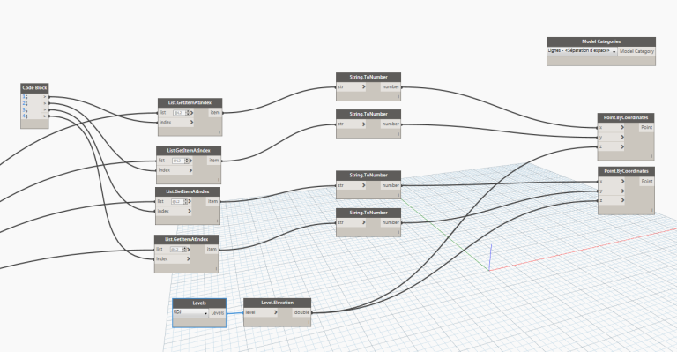Click the number output of second String.ToNumber node

click(x=391, y=124)
